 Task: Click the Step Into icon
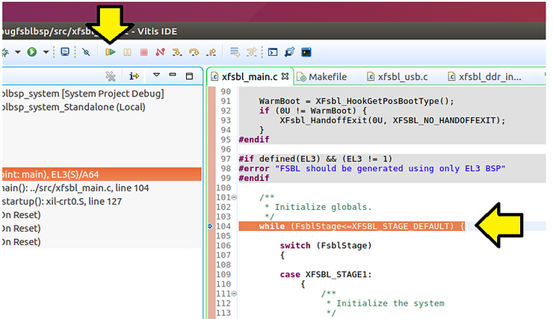pyautogui.click(x=177, y=52)
